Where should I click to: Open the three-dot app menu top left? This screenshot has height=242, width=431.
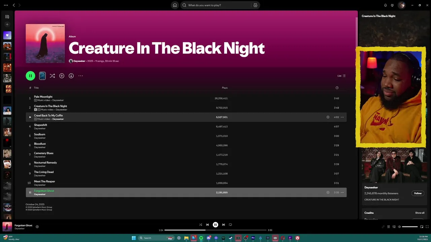coord(5,5)
